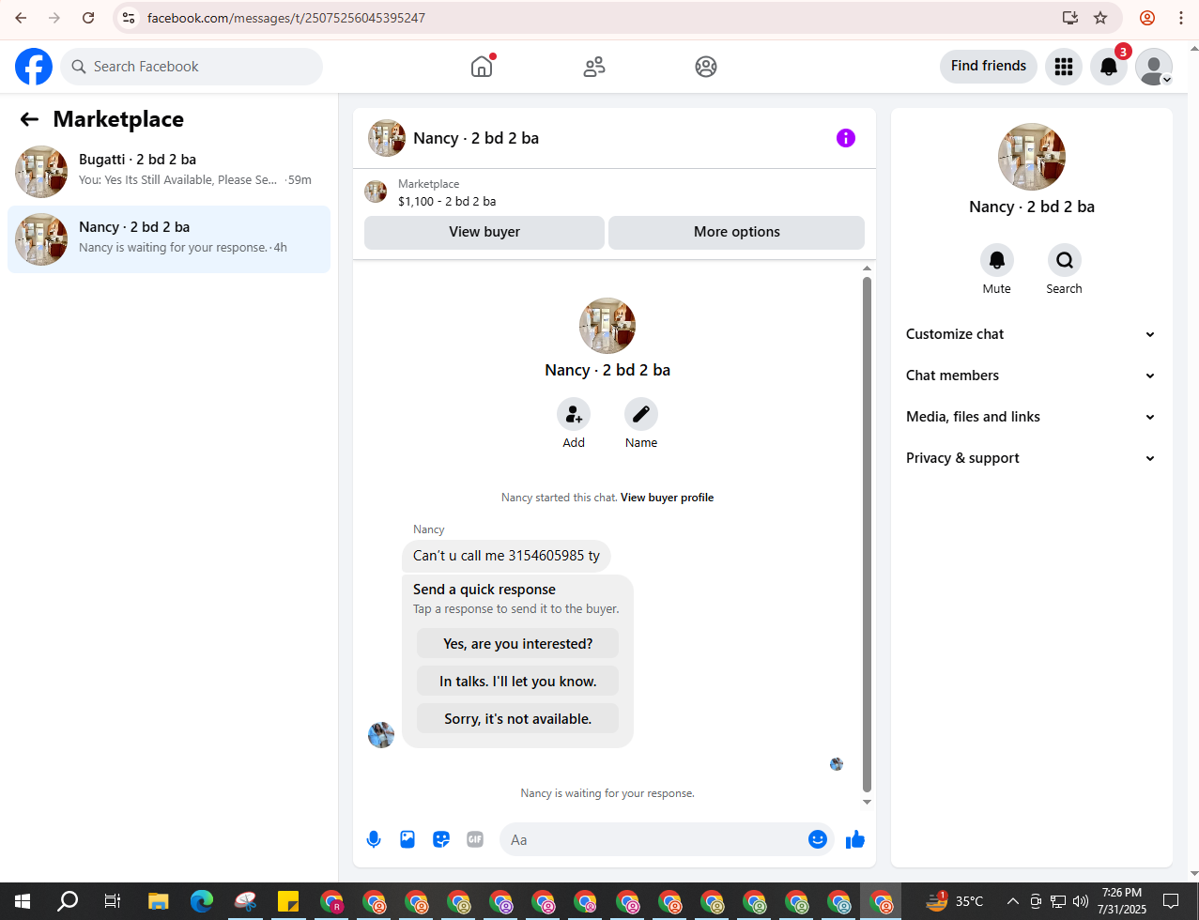Screen dimensions: 1199x920
Task: Attach a photo file icon
Action: pyautogui.click(x=407, y=839)
